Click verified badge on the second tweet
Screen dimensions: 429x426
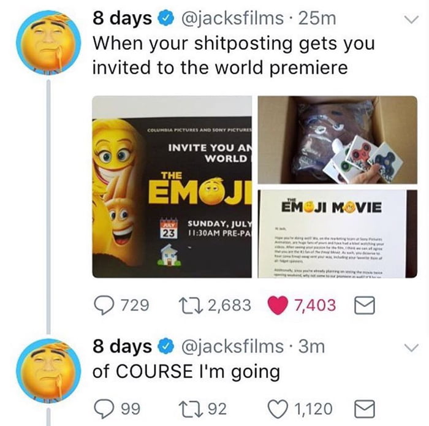pyautogui.click(x=165, y=347)
